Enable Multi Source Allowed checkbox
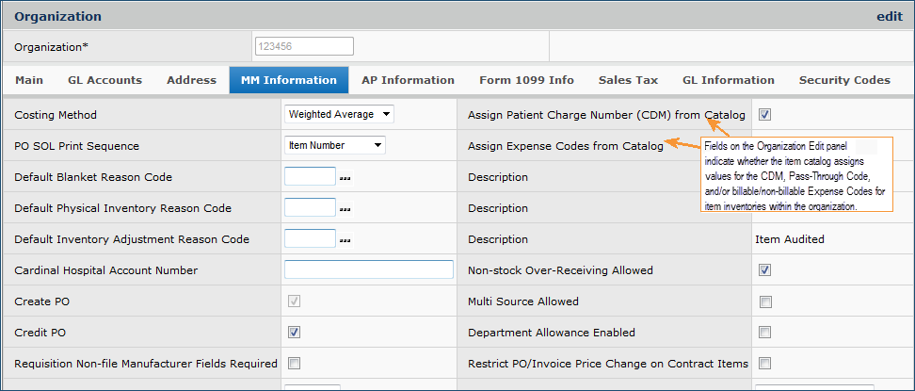The height and width of the screenshot is (391, 915). pos(765,301)
